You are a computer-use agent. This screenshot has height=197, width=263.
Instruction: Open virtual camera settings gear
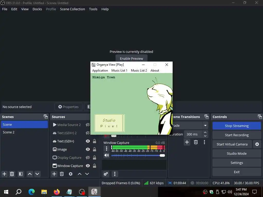coord(257,144)
